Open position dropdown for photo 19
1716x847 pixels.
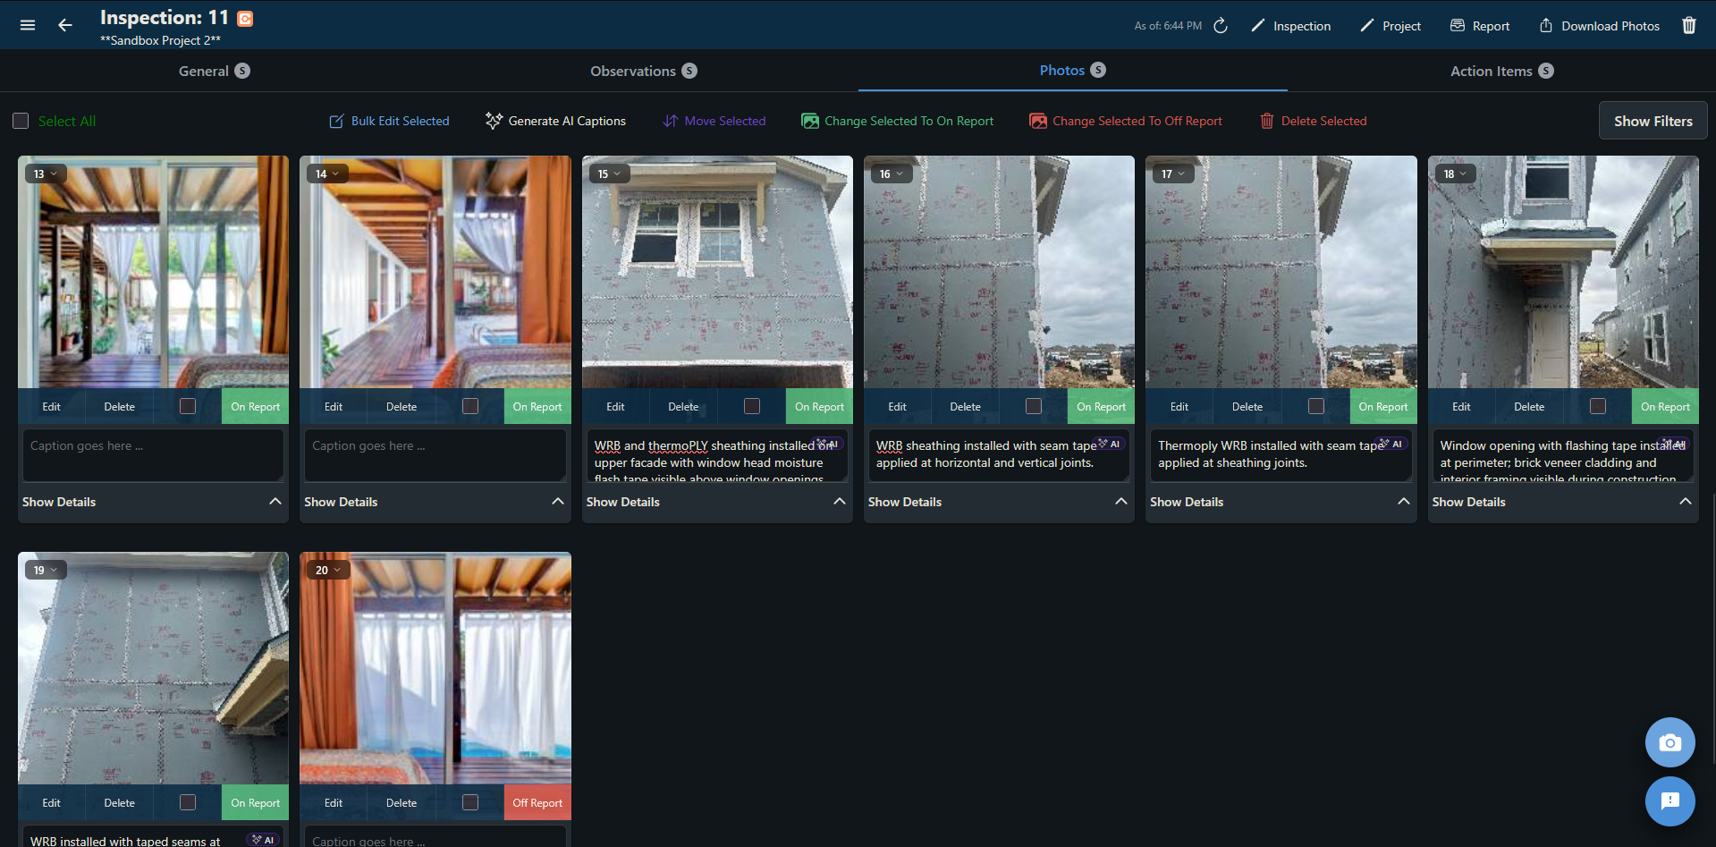(45, 570)
